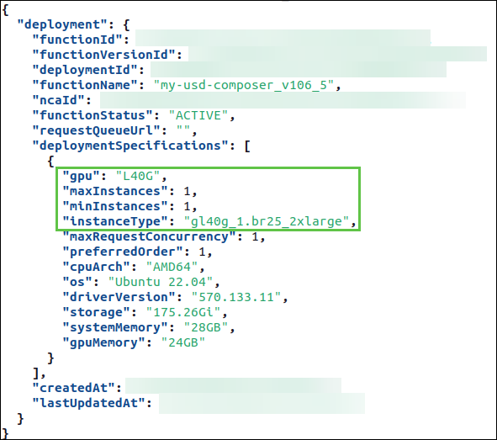Select the "functionVersionId" key

tap(104, 55)
